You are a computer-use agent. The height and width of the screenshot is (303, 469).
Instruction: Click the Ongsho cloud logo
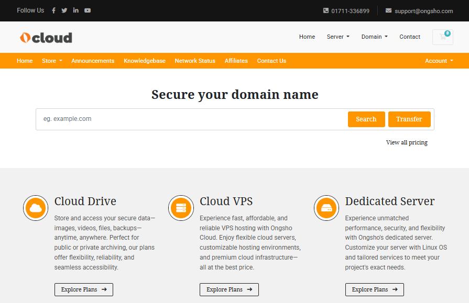(46, 38)
